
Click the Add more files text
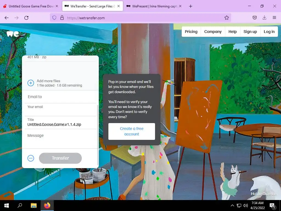coord(48,81)
